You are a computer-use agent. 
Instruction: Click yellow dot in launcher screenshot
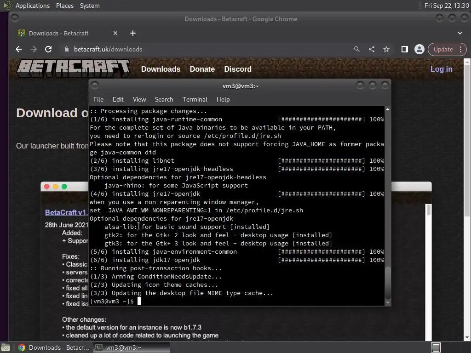(56, 187)
